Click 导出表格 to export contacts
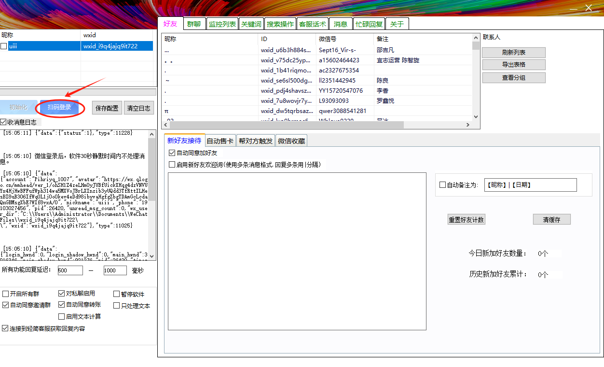Screen dimensions: 604x367 514,65
